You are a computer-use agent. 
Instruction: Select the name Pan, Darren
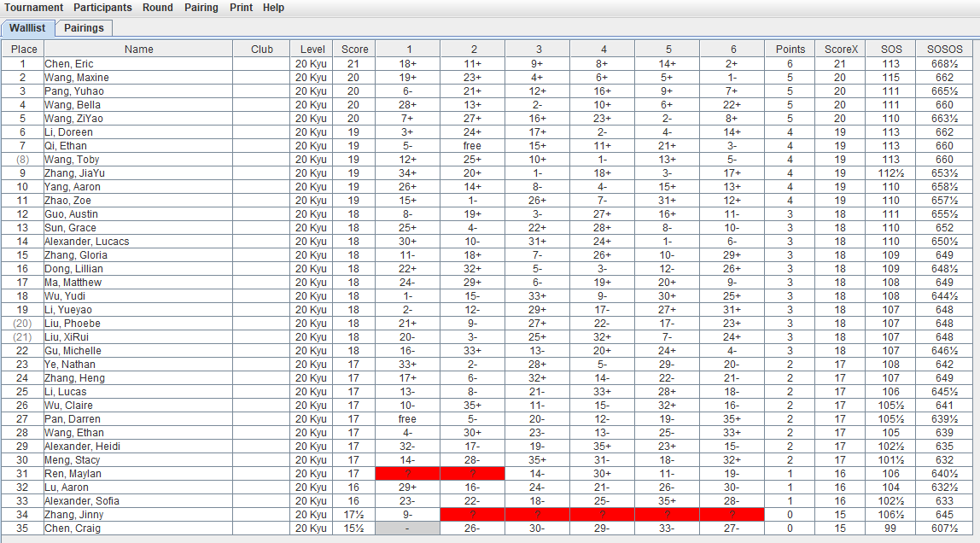point(73,419)
